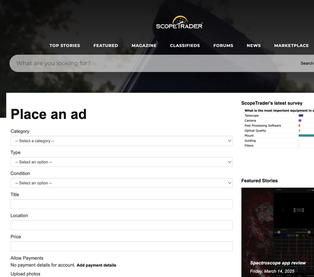Click the Mount bar in survey chart
This screenshot has height=277, width=314.
click(x=306, y=136)
